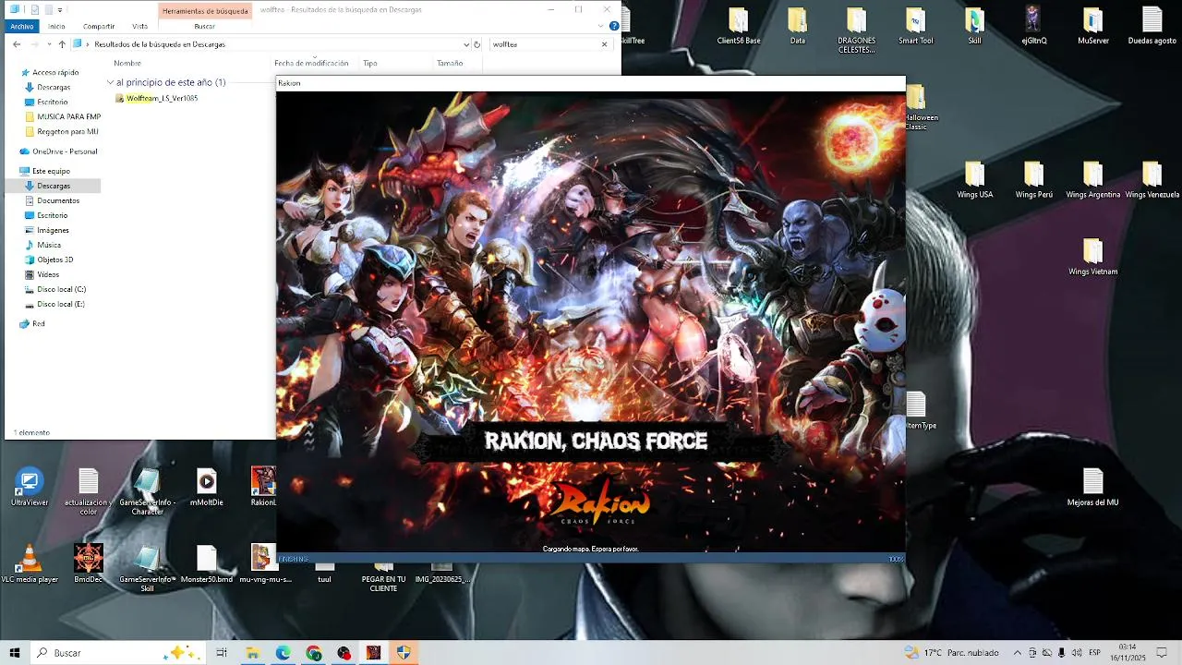Select the Wings Argentina folder
The height and width of the screenshot is (665, 1182).
click(x=1093, y=180)
